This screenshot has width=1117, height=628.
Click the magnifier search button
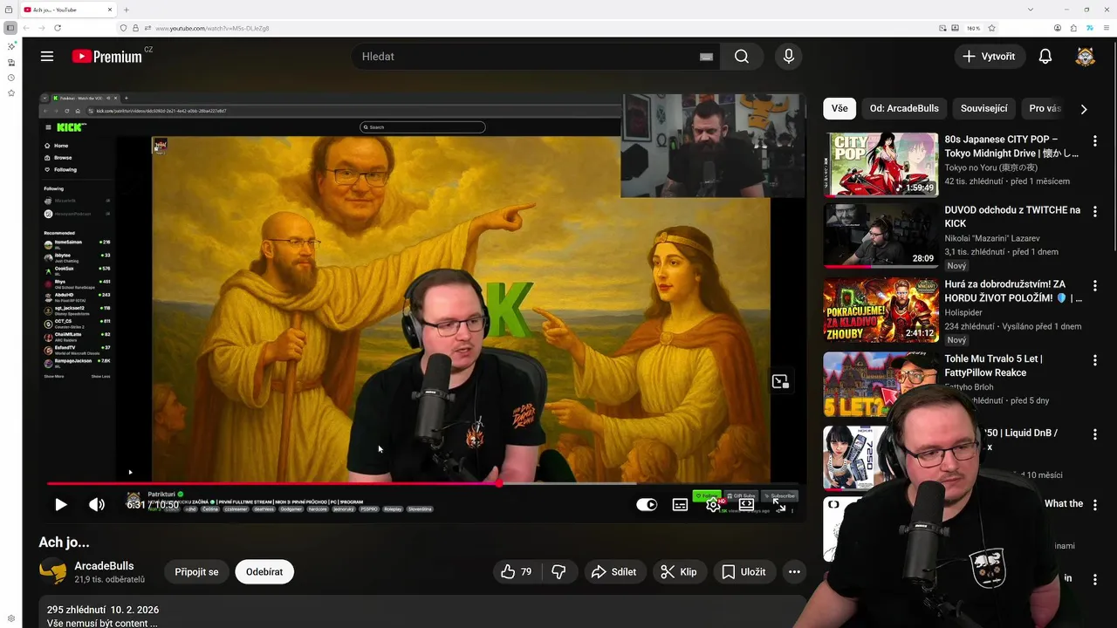[x=742, y=57]
